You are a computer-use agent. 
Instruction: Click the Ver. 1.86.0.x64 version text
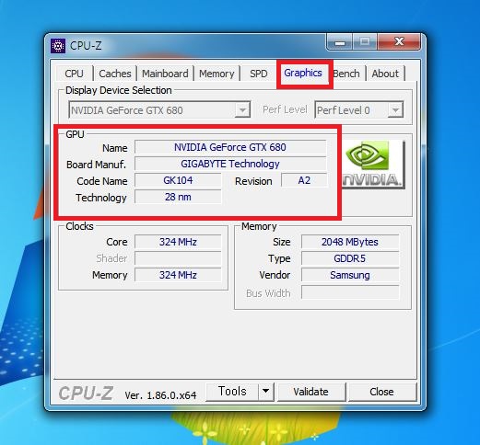click(x=160, y=395)
